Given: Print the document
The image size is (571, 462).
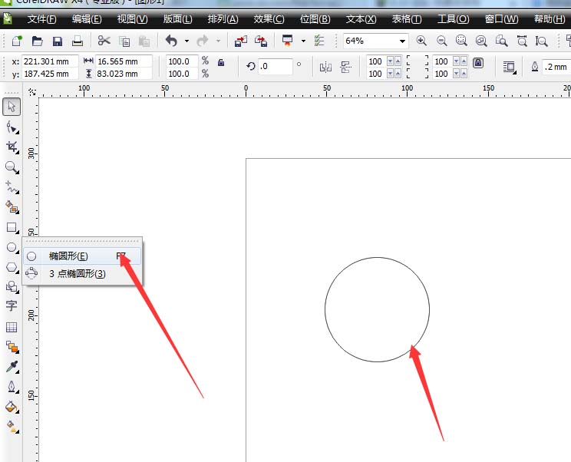Looking at the screenshot, I should 78,41.
